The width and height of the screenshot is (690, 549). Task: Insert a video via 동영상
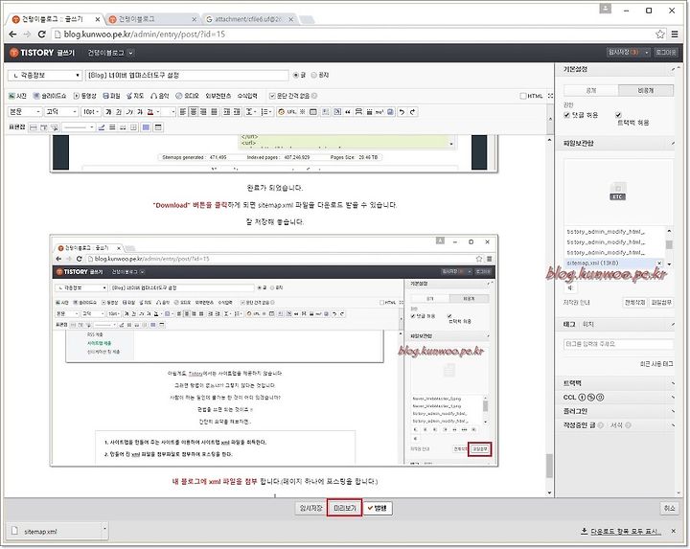pos(85,96)
